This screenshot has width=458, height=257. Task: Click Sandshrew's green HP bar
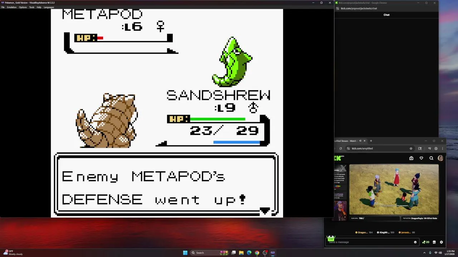point(218,119)
